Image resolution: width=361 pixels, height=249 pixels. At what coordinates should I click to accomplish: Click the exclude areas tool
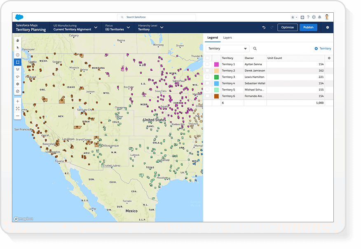pyautogui.click(x=17, y=91)
